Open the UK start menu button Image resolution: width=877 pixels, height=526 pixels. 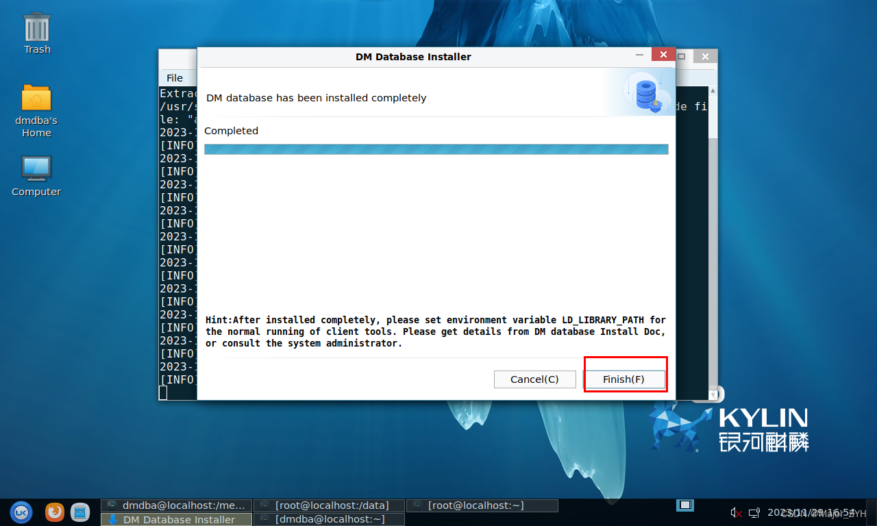point(21,512)
